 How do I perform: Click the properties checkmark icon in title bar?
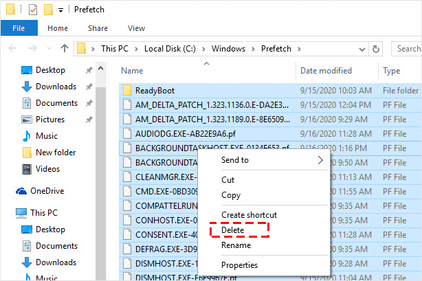pos(33,10)
